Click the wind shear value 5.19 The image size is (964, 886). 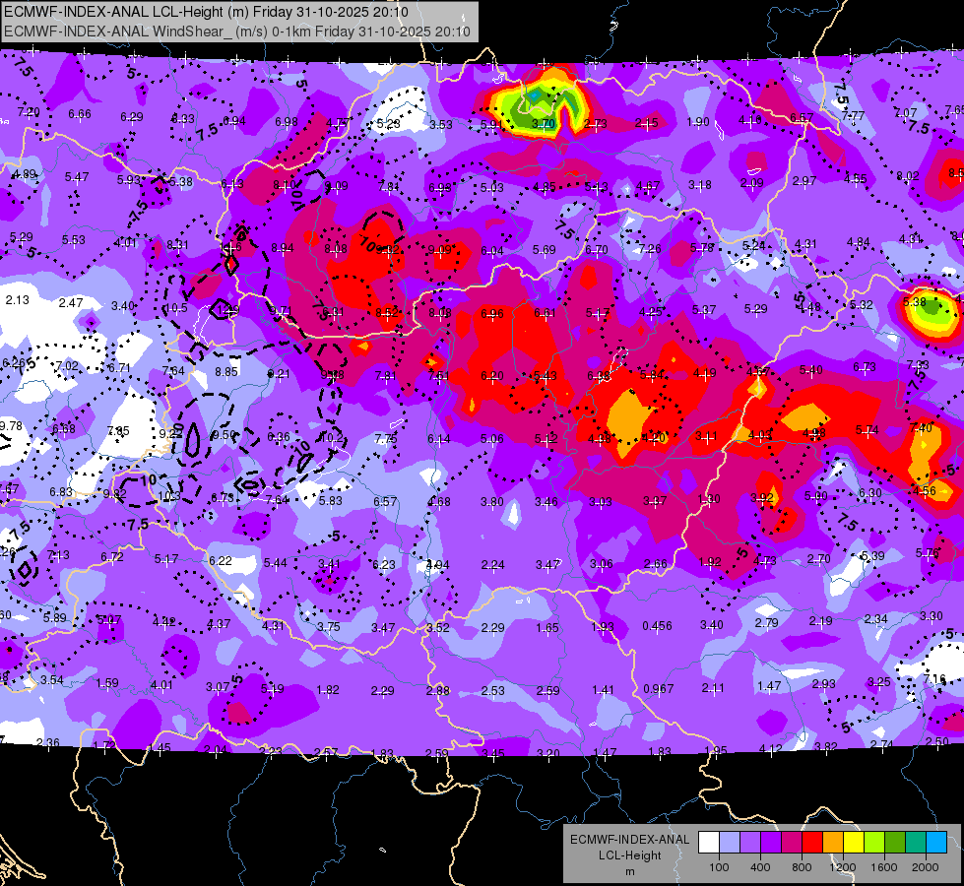[x=272, y=689]
